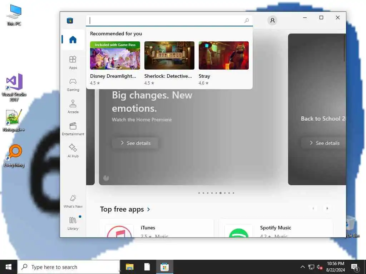Open the notification center icon
This screenshot has height=274, width=366.
355,267
